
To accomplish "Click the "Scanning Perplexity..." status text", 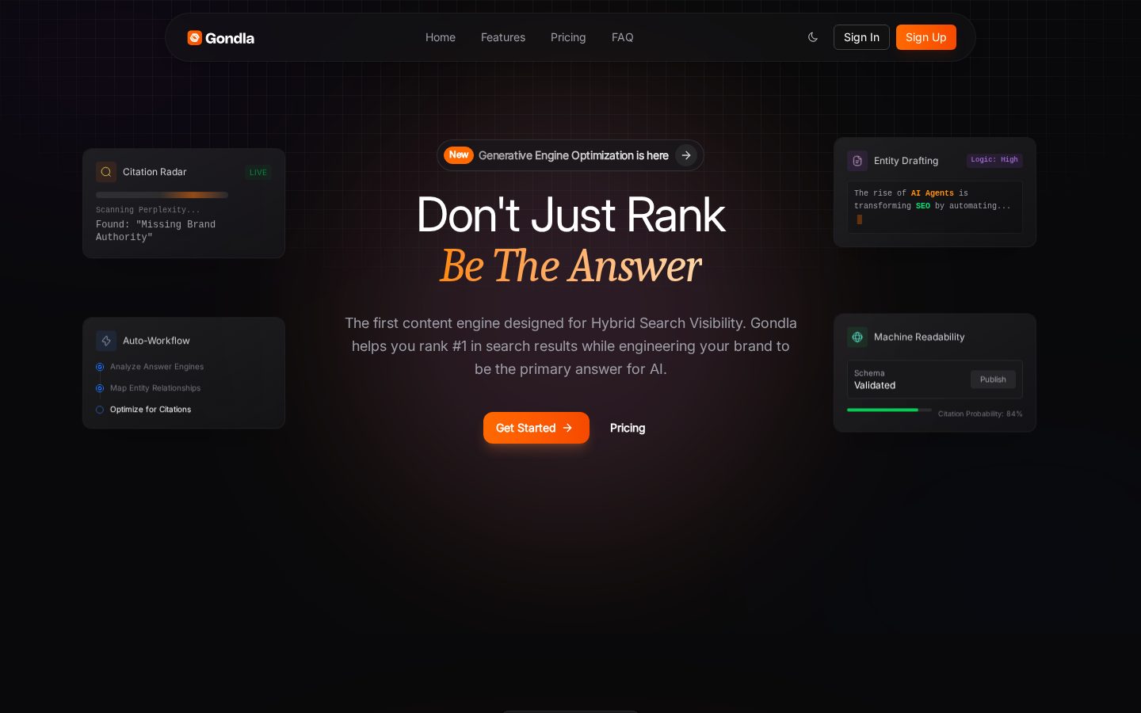I will click(148, 210).
